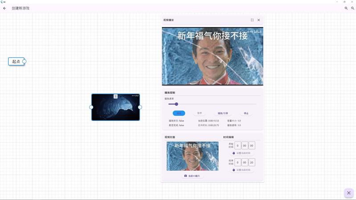This screenshot has height=200, width=356.
Task: Expand the 视频播放 panel to fullscreen
Action: (252, 20)
